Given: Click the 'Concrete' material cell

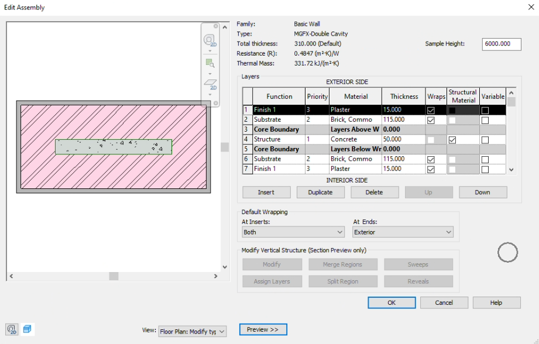Looking at the screenshot, I should coord(355,139).
